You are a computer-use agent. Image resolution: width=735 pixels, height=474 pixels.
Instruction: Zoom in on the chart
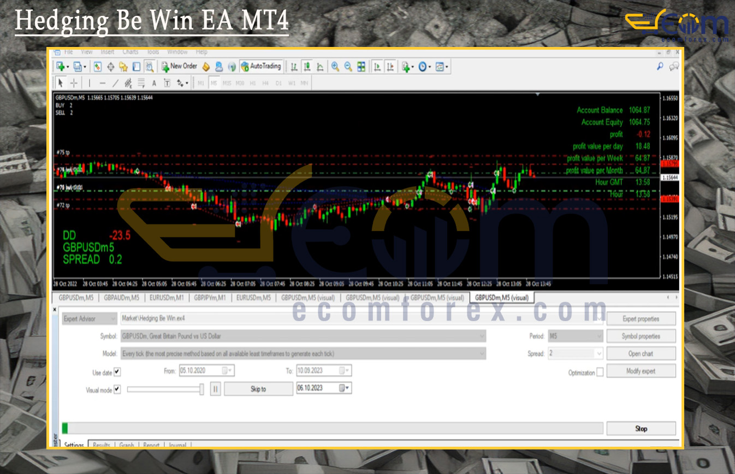click(x=335, y=67)
